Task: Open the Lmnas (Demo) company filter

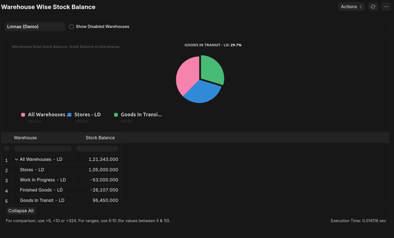Action: click(x=35, y=27)
